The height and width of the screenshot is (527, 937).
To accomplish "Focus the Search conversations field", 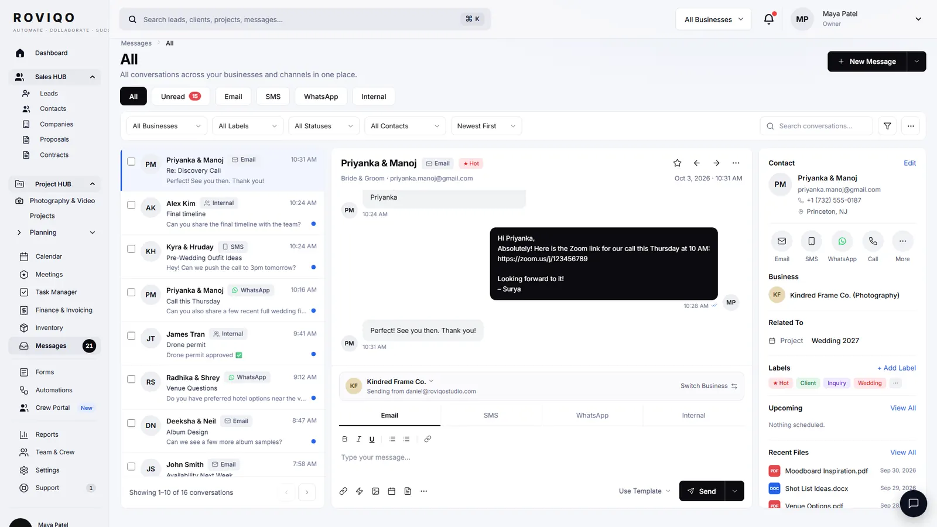I will 816,126.
